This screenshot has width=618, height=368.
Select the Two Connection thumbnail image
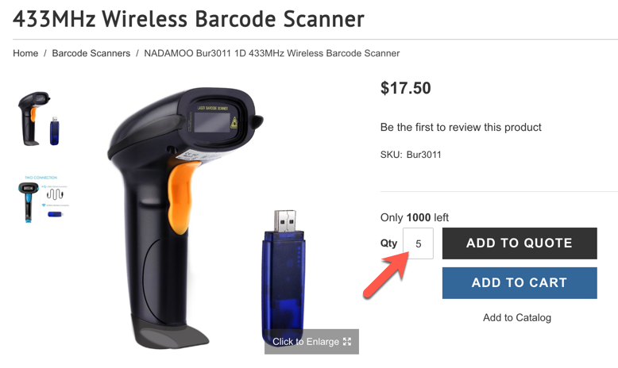[x=44, y=199]
